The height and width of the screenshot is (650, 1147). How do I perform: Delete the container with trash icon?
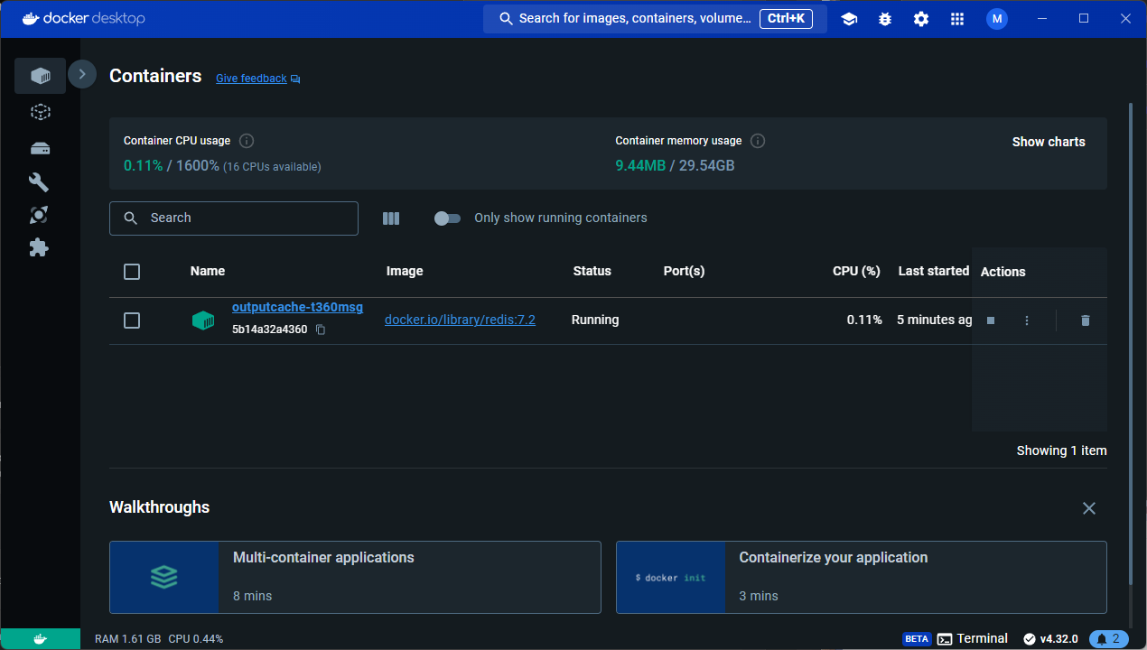pyautogui.click(x=1085, y=320)
